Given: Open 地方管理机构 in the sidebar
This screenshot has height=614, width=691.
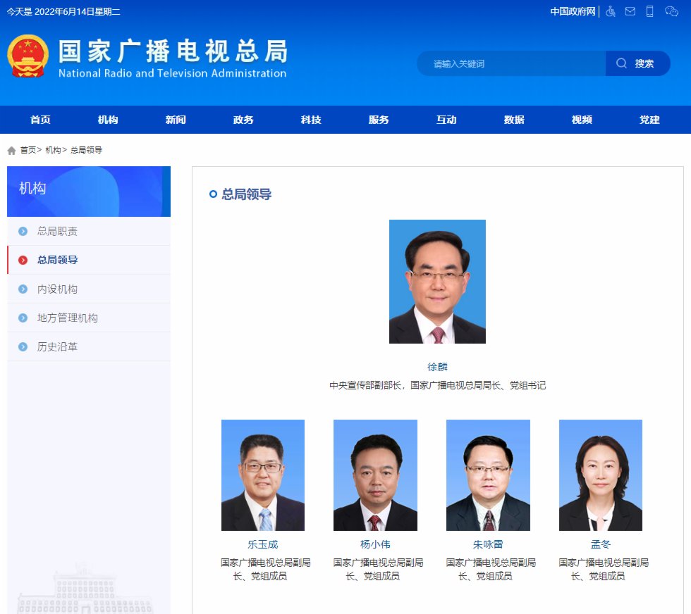Looking at the screenshot, I should [x=68, y=318].
